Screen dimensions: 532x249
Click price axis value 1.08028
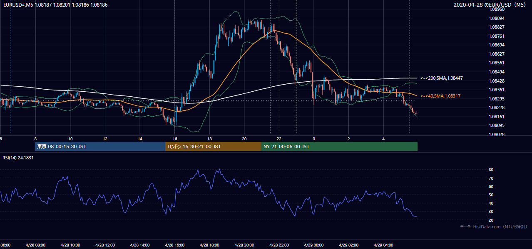(497, 134)
